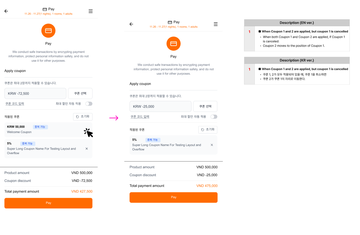Screen dimensions: 360x235
Task: Click the 초기화 reset button on the right screen
Action: pyautogui.click(x=208, y=130)
